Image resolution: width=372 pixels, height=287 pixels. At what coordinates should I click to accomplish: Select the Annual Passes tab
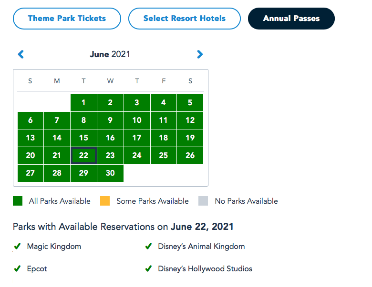click(x=291, y=19)
